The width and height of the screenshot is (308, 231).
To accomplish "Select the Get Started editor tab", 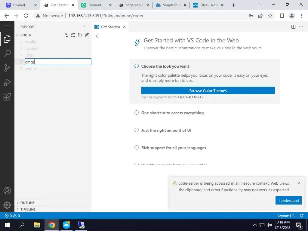I will coord(110,27).
